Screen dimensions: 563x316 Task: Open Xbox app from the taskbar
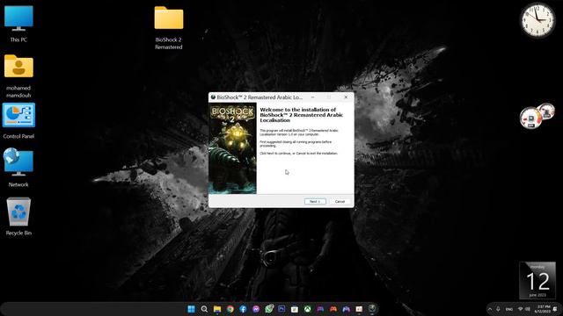coord(307,309)
